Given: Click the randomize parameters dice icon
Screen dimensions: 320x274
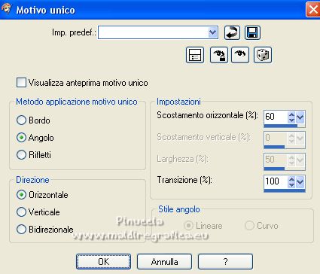Looking at the screenshot, I should pos(263,55).
